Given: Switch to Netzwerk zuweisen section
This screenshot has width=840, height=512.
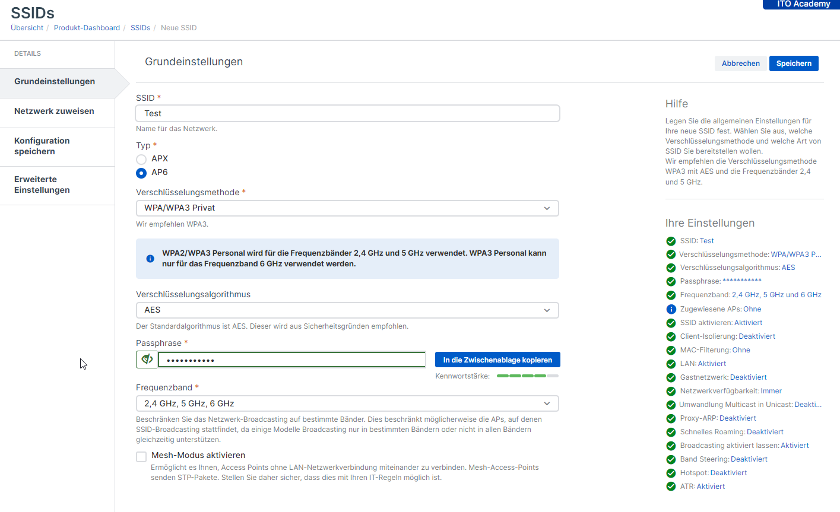Looking at the screenshot, I should (54, 112).
